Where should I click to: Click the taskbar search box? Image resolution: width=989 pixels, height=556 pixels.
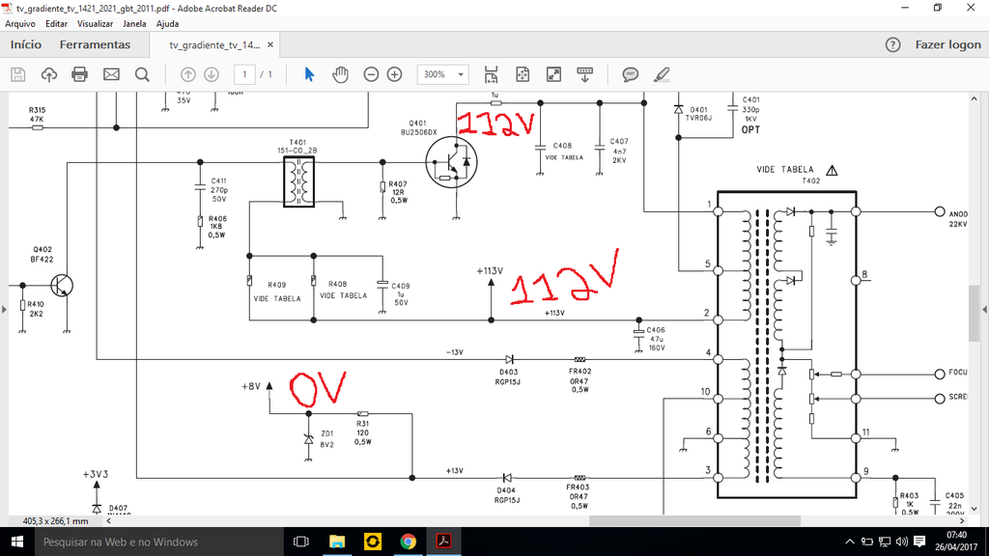[159, 542]
